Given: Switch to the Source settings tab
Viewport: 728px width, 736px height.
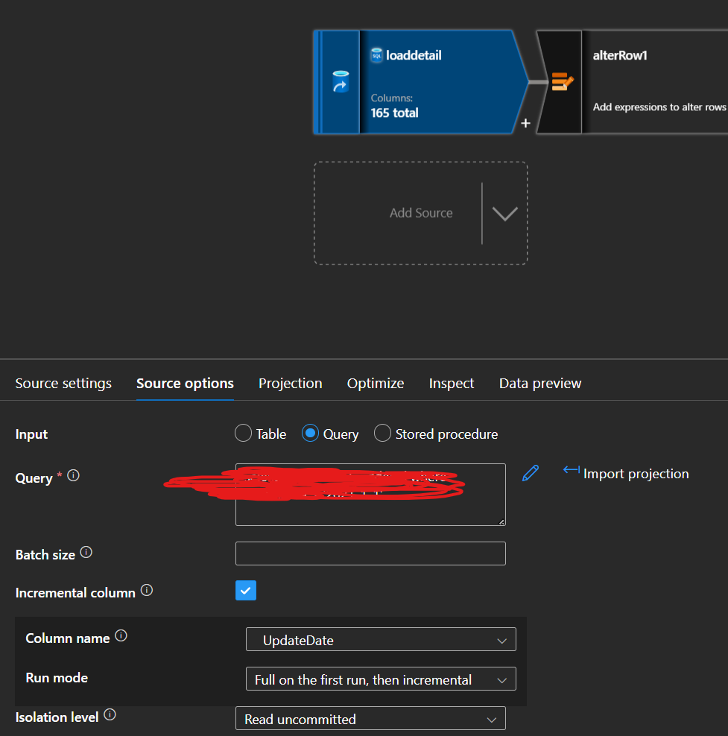Looking at the screenshot, I should 63,384.
